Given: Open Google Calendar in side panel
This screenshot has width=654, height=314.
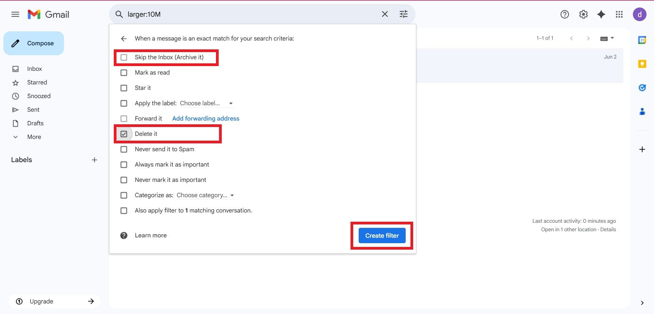Looking at the screenshot, I should [642, 40].
